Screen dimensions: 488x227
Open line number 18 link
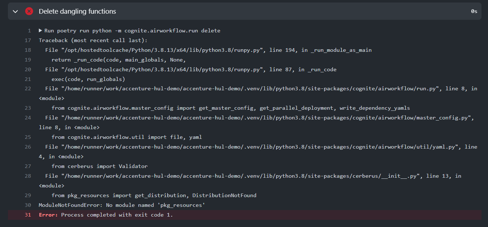tap(28, 50)
